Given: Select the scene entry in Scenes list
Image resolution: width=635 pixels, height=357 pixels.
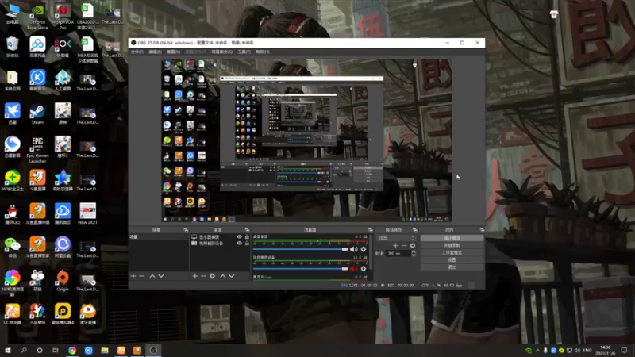Looking at the screenshot, I should (159, 236).
